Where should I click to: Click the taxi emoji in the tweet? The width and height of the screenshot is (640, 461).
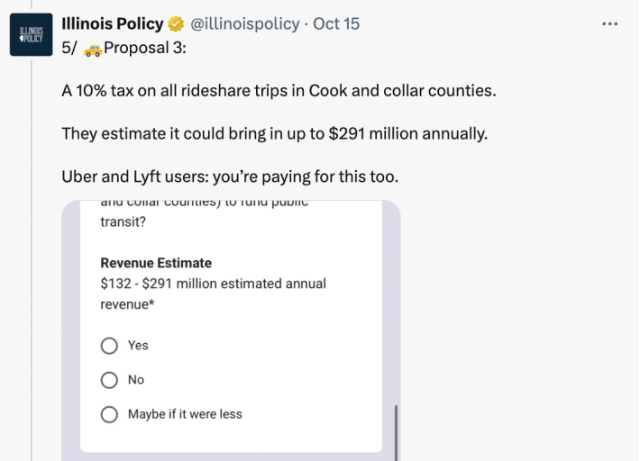pyautogui.click(x=93, y=50)
